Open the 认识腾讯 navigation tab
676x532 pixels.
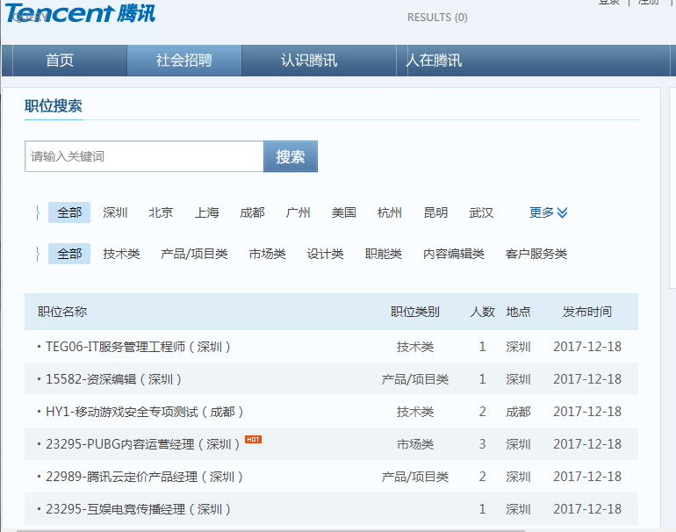point(309,60)
